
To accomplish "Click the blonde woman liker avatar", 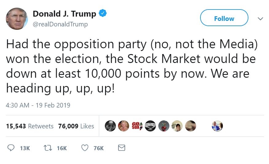I will pos(124,126).
